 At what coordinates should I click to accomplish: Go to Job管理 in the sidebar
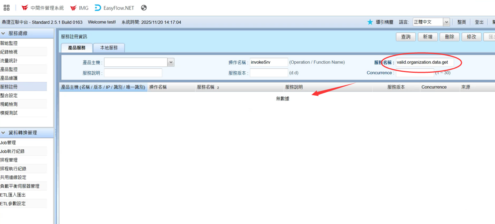click(x=8, y=143)
